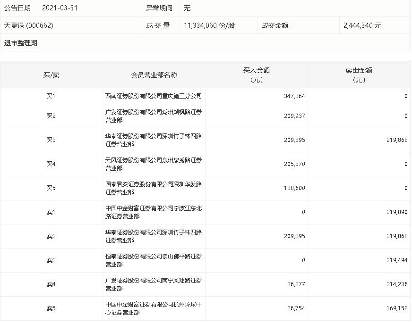
Task: Click the 会员营业部名称 column header
Action: [x=154, y=75]
